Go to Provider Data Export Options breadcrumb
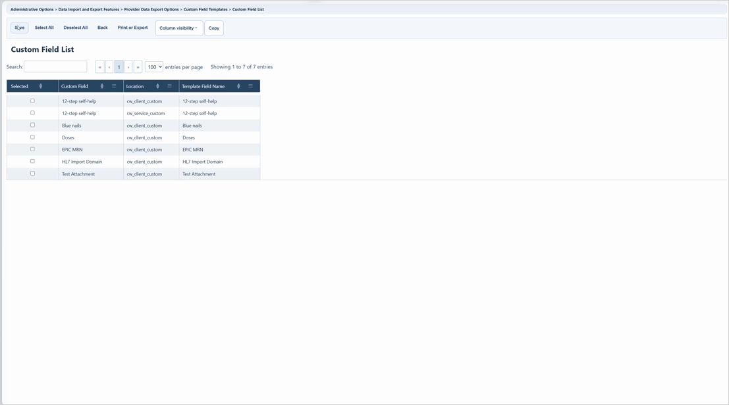Screen dimensions: 729x405 tap(151, 9)
